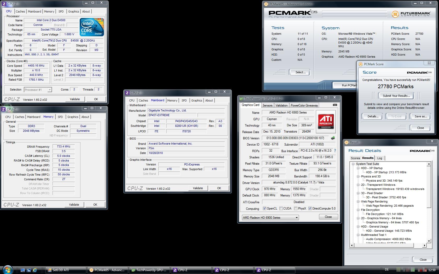The width and height of the screenshot is (439, 274).
Task: Click the BIOS save chip icon in GPU-Z
Action: tap(333, 138)
